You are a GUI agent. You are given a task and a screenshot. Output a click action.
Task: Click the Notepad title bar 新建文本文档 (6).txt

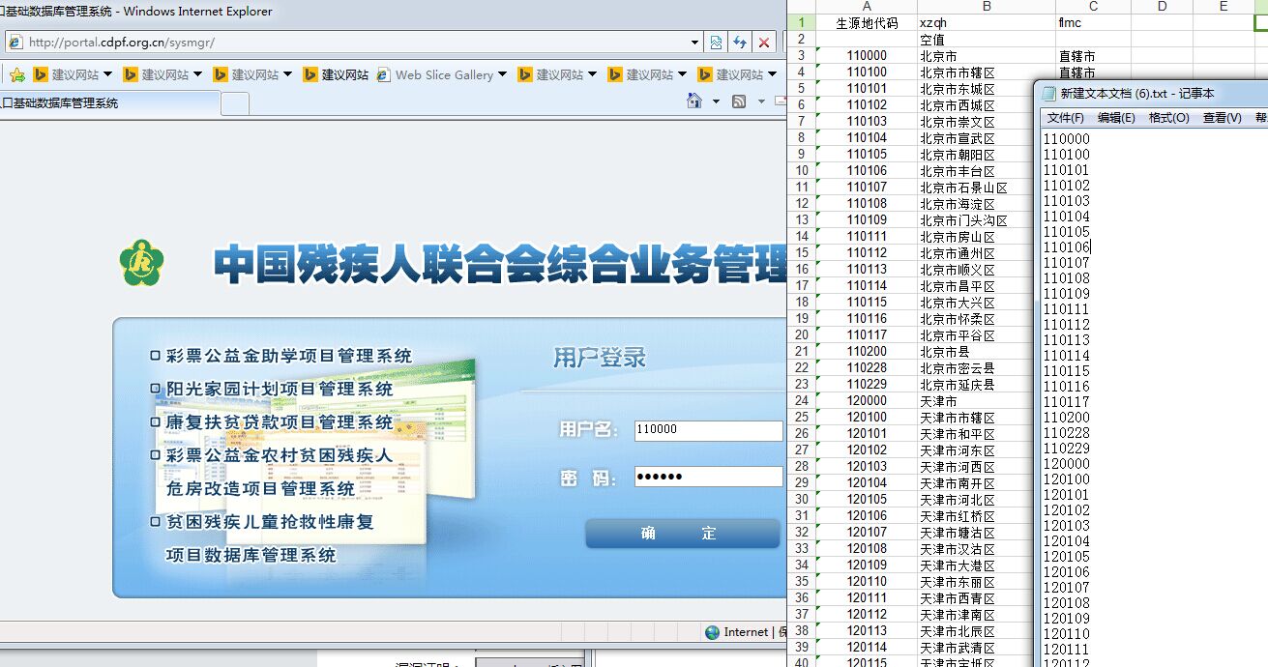[1136, 94]
